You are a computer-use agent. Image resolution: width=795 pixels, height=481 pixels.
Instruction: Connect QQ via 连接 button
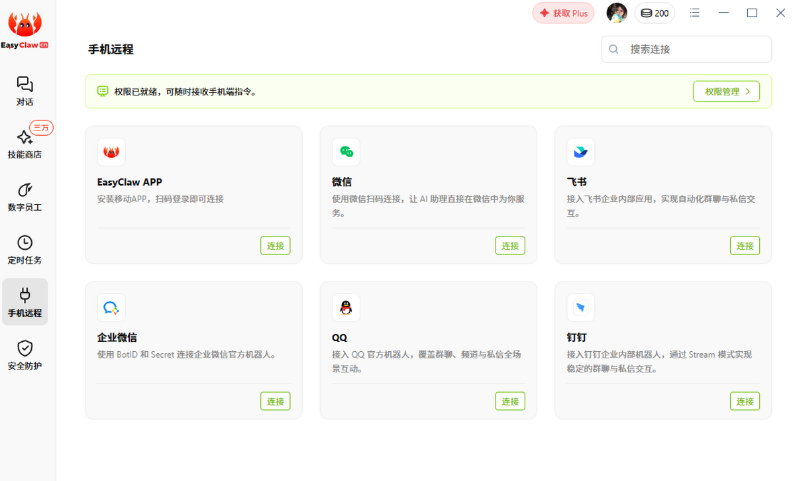(x=510, y=401)
